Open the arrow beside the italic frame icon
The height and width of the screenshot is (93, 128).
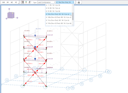pyautogui.click(x=32, y=2)
